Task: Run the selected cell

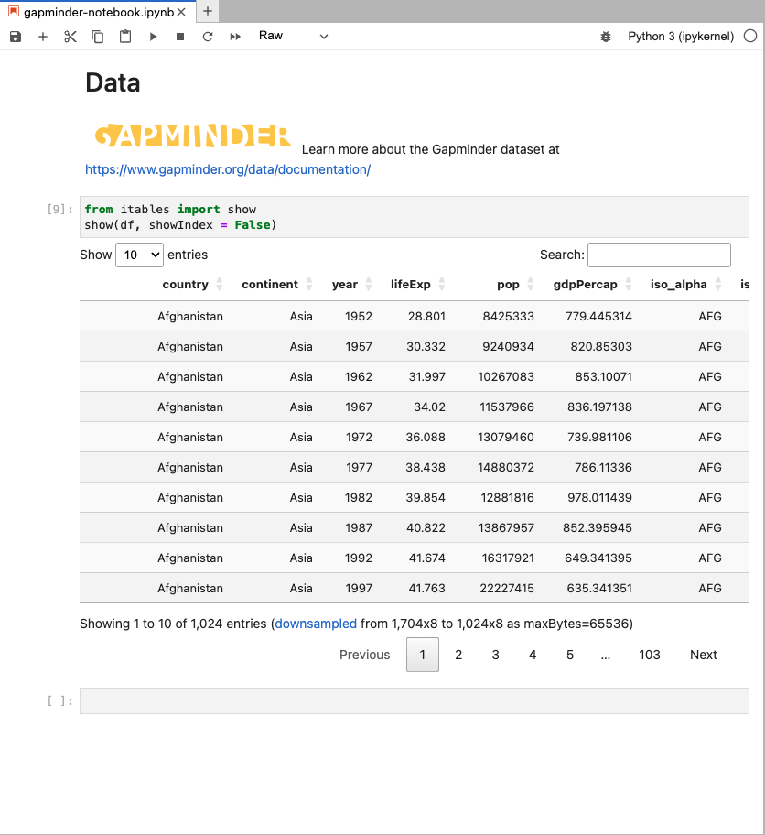Action: pos(152,37)
